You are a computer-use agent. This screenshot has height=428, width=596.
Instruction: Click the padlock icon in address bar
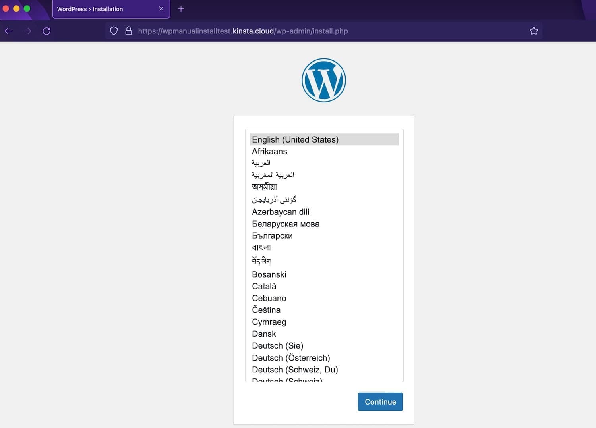tap(128, 31)
